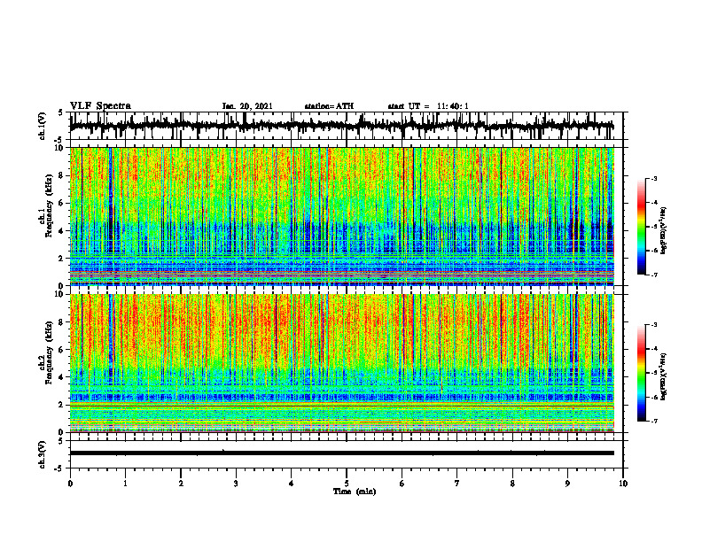Image resolution: width=702 pixels, height=542 pixels.
Task: Click the "8" kHz tick on ch.1 axis
Action: pyautogui.click(x=61, y=175)
